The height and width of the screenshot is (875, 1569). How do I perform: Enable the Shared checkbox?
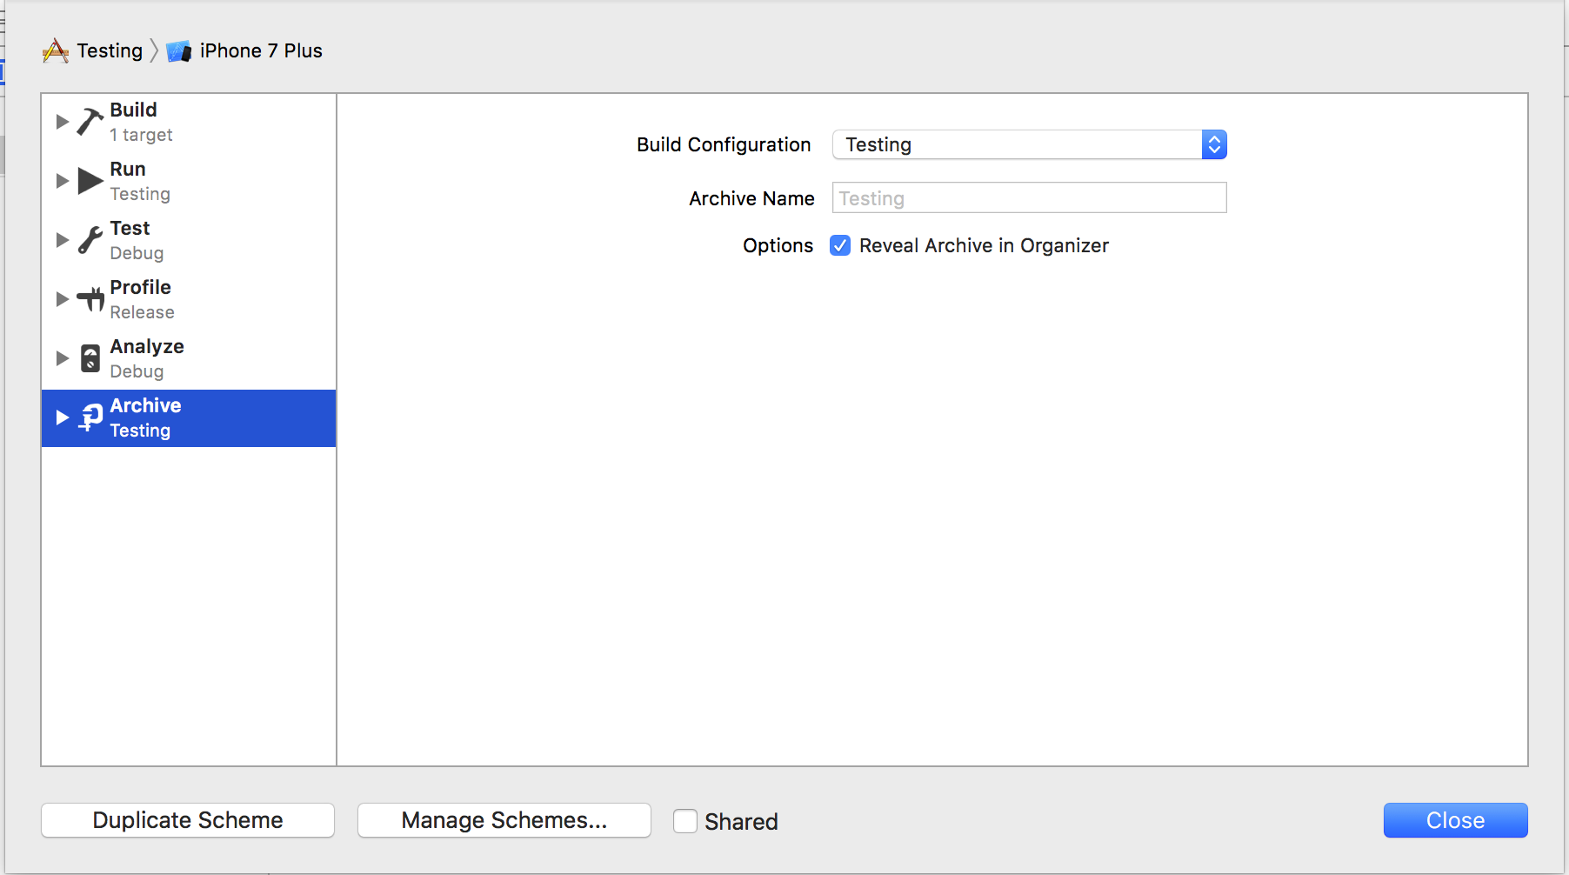[685, 821]
